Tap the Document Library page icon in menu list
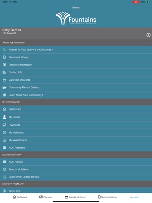Viewport: 152px width, 203px height. [x=5, y=57]
